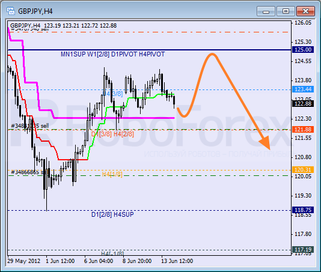The width and height of the screenshot is (321, 272).
Task: Select the 120.31 orange price tag
Action: pos(303,170)
